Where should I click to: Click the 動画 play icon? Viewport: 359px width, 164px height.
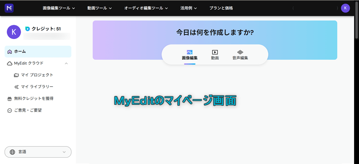click(x=215, y=52)
